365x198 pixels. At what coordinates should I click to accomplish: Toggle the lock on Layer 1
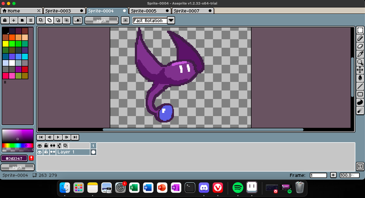click(x=46, y=152)
